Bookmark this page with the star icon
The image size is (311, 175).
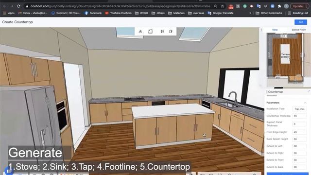click(x=223, y=6)
